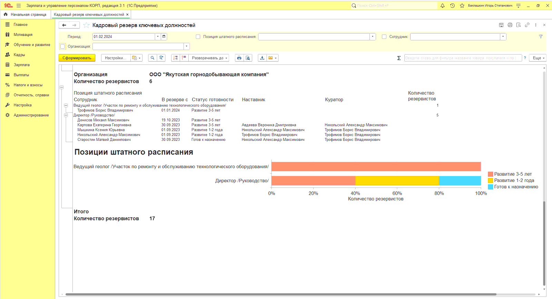Screen dimensions: 552x299
Task: Tick the Позиция штатного расписания checkbox
Action: (x=198, y=37)
